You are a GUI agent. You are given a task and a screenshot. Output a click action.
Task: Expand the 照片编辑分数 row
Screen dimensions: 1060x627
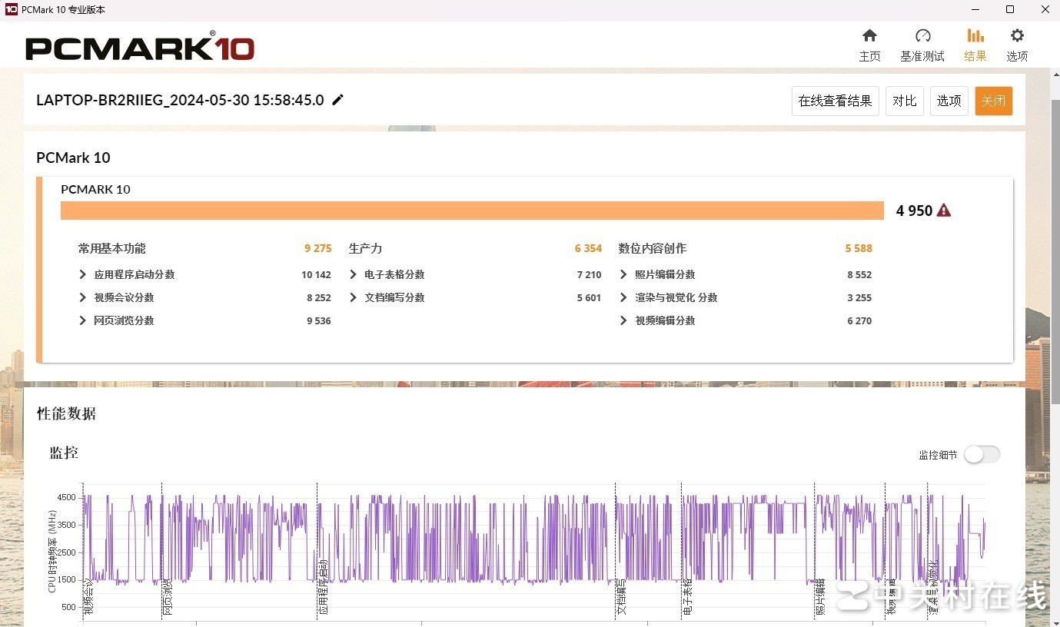point(623,274)
